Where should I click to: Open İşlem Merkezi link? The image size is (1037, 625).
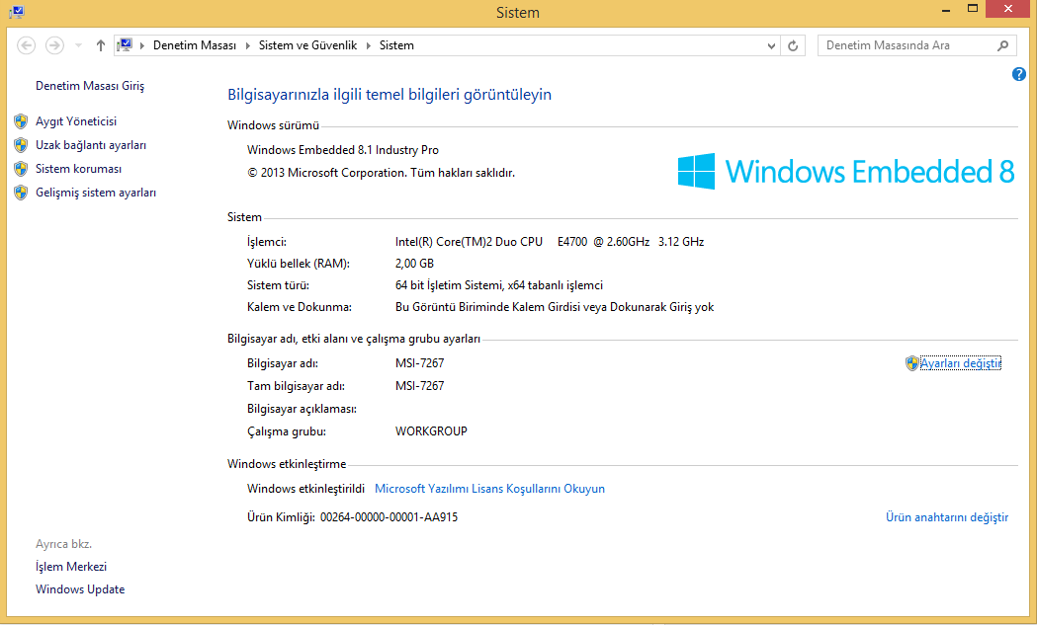coord(71,566)
